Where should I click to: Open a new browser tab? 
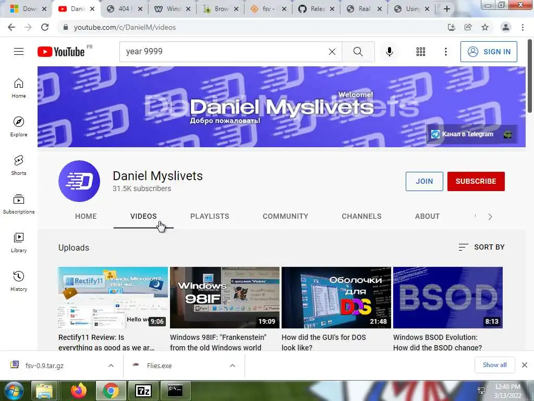pos(447,9)
